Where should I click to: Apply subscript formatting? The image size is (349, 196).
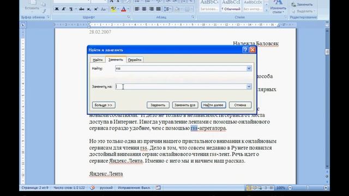tap(89, 9)
